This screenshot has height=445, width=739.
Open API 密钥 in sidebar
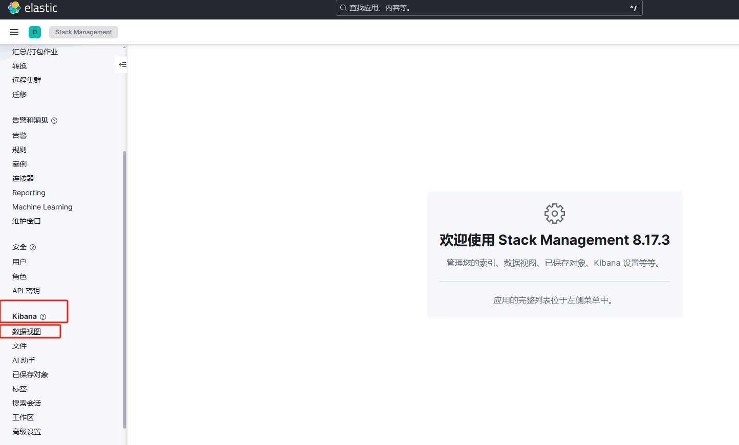pos(26,291)
